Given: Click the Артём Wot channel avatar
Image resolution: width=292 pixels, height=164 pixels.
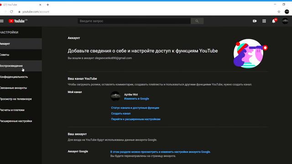Looking at the screenshot, I should click(115, 96).
